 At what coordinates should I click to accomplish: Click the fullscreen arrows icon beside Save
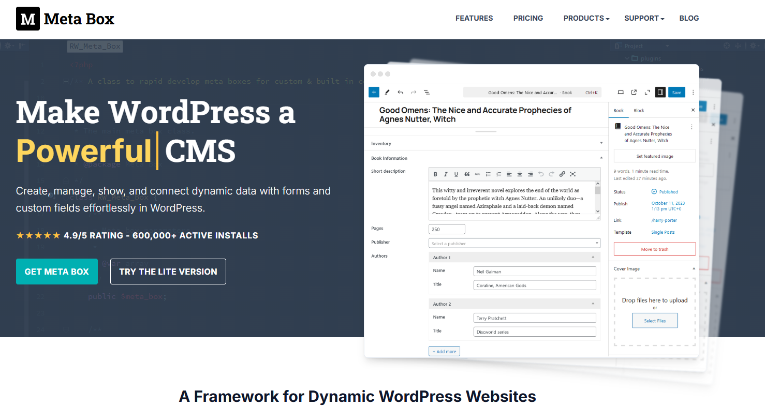(647, 92)
